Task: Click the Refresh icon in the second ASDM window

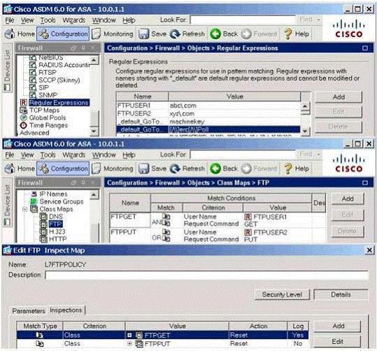Action: pos(175,169)
